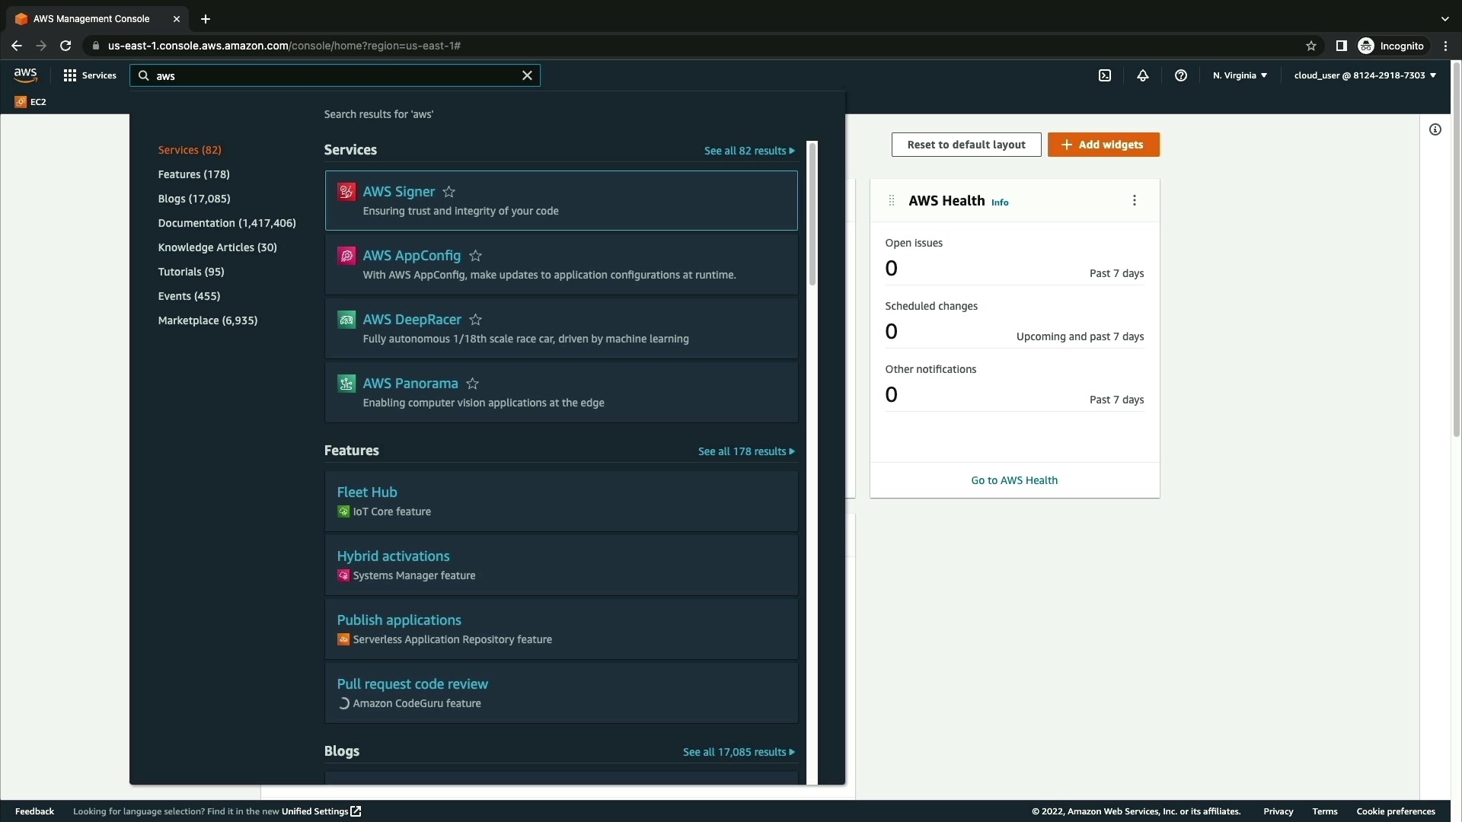Follow the Go to AWS Health link
1462x822 pixels.
click(x=1014, y=480)
